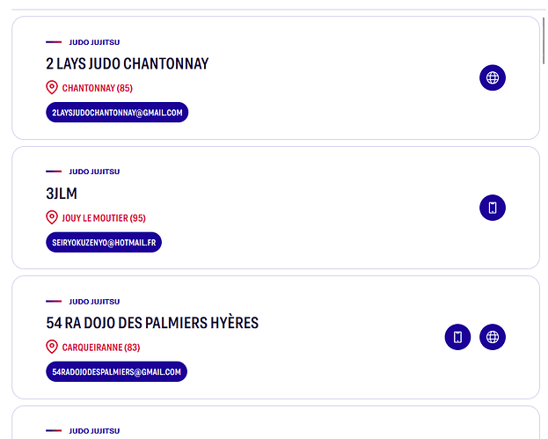Click the phone icon on the 3JLM card
The height and width of the screenshot is (439, 548).
[493, 208]
